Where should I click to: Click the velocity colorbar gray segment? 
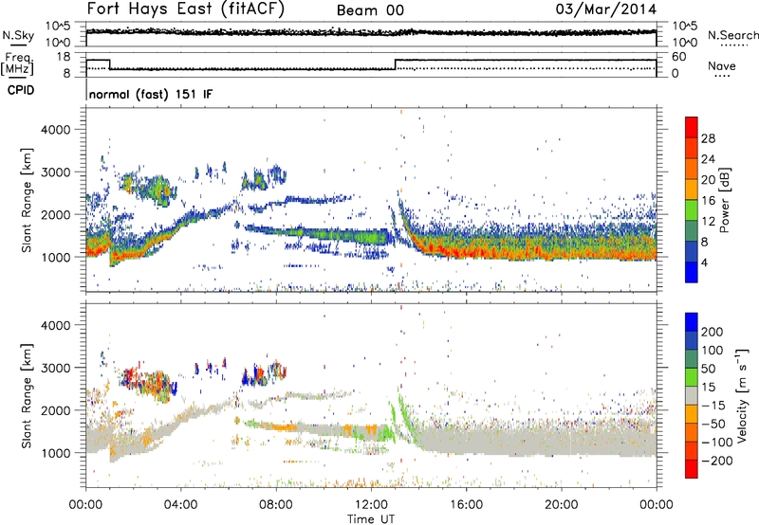click(692, 396)
